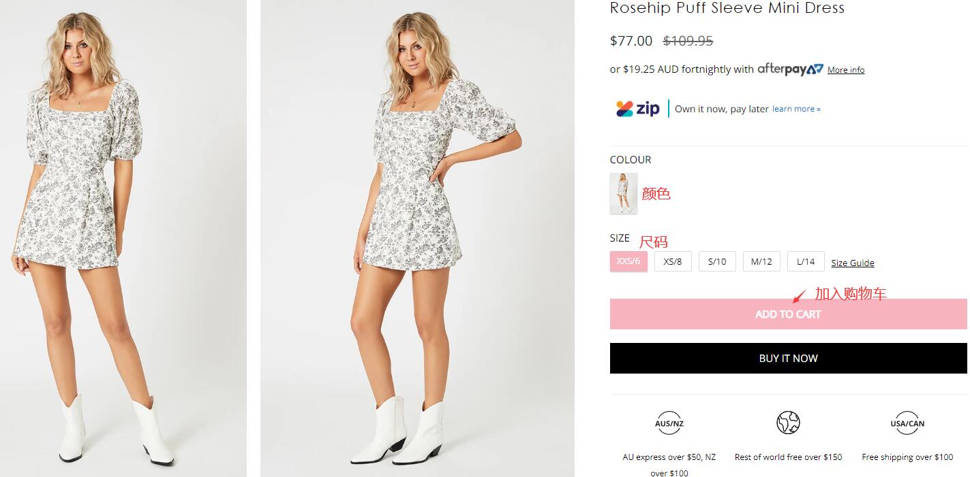
Task: Click the globe rest-of-world shipping icon
Action: [788, 423]
